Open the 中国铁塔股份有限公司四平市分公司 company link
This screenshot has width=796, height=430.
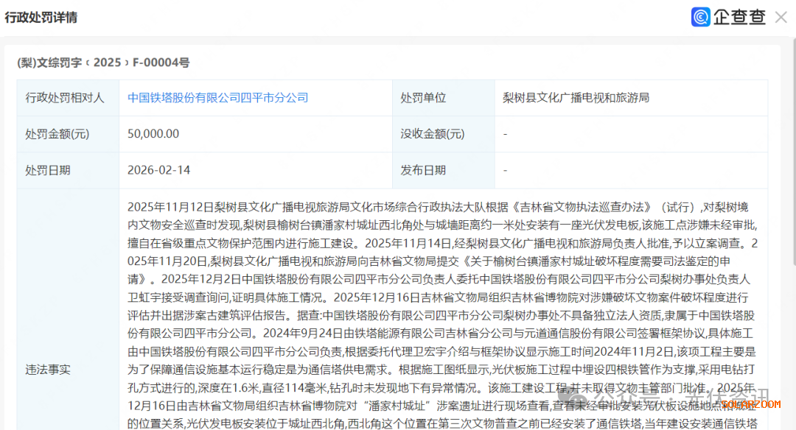[x=217, y=98]
